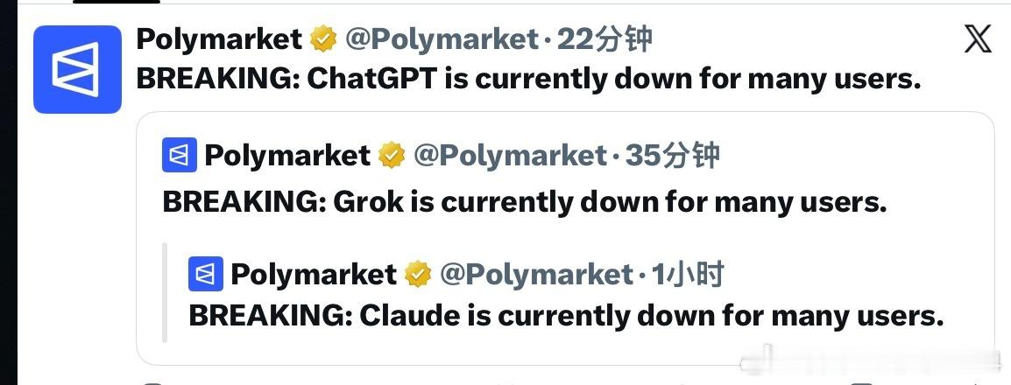Open the 35分钟 timestamp
The width and height of the screenshot is (1011, 385).
pos(673,156)
